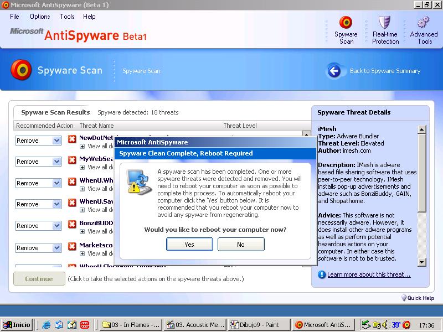
Task: Switch to Dibujo9 - Paint taskbar window
Action: click(259, 325)
